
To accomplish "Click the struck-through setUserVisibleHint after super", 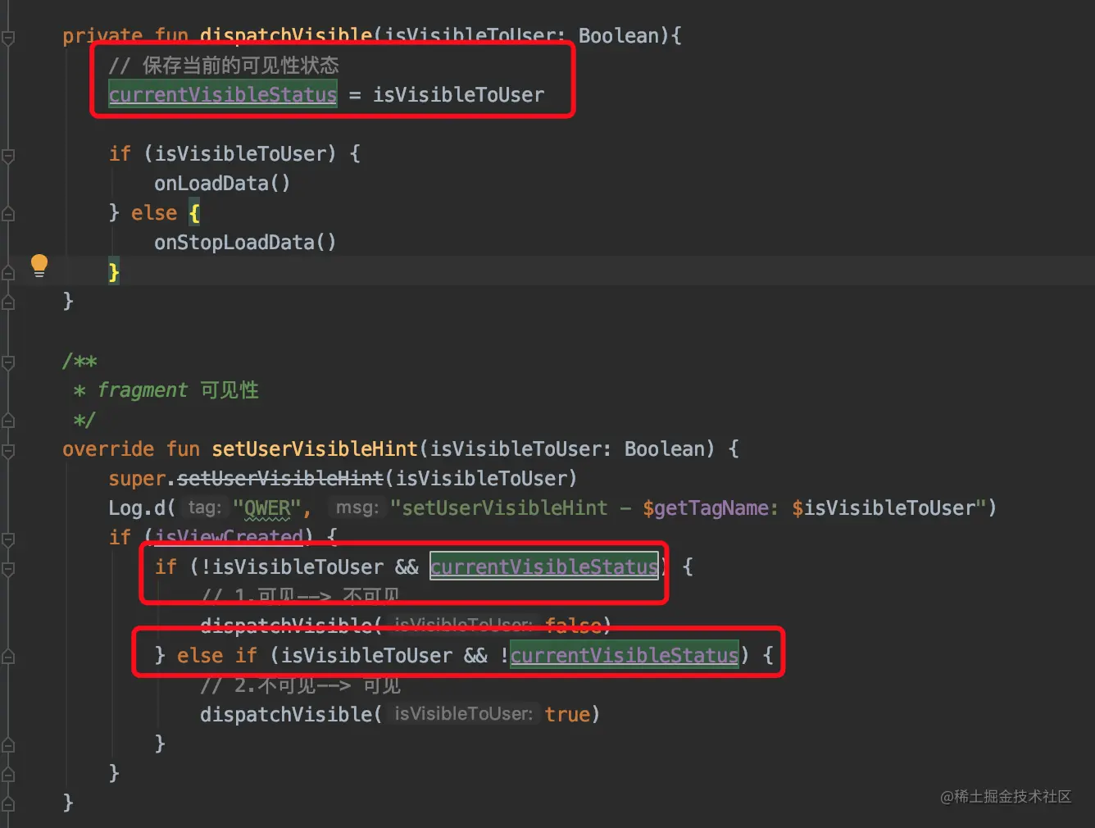I will click(280, 479).
